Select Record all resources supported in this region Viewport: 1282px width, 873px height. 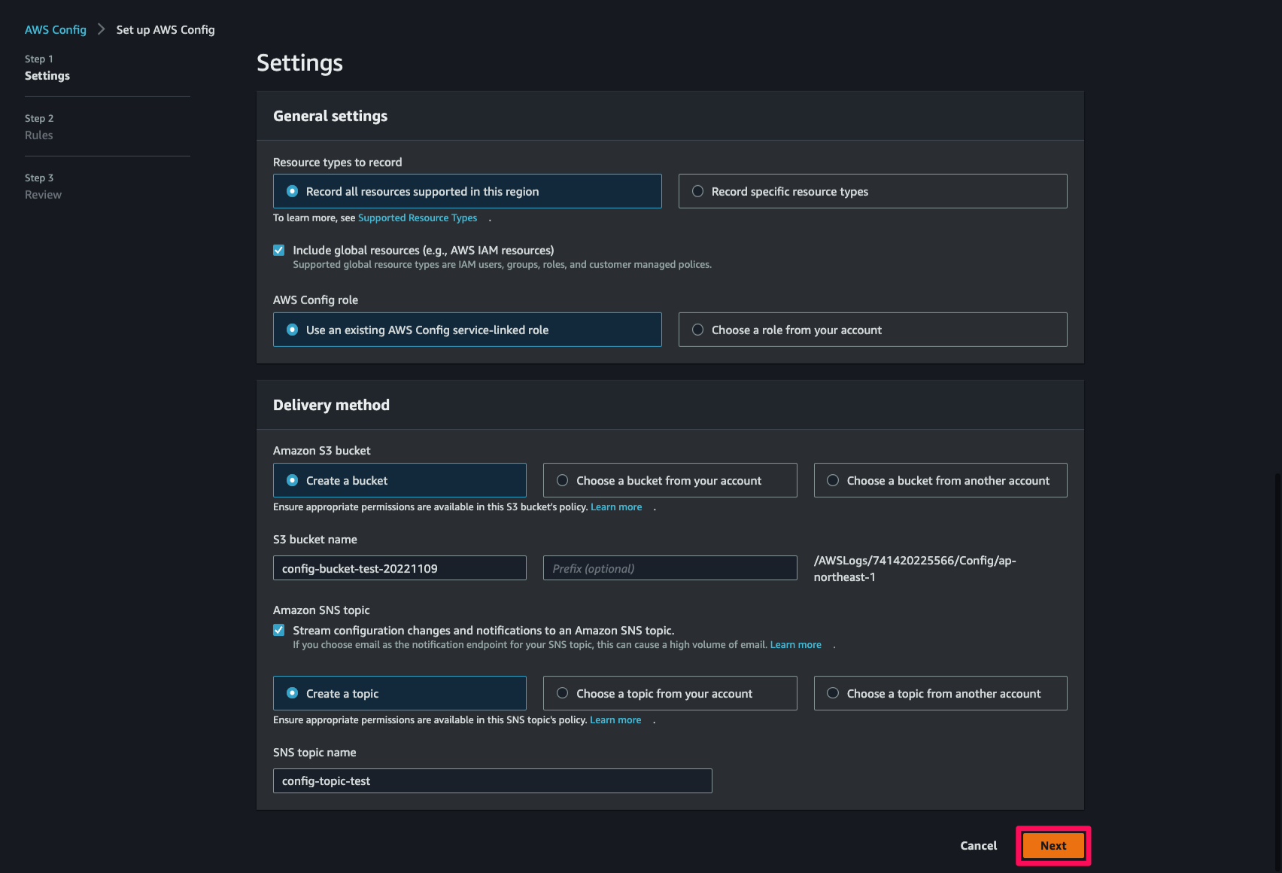[467, 191]
